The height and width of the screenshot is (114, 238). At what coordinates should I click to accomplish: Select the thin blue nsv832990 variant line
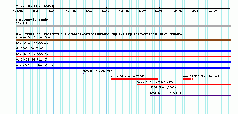pos(123,45)
